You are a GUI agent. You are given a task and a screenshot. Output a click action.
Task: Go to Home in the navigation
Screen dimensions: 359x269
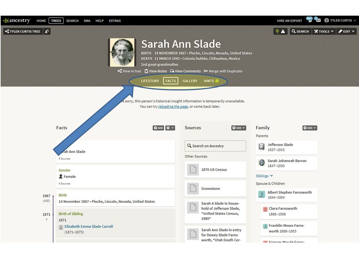pos(41,21)
